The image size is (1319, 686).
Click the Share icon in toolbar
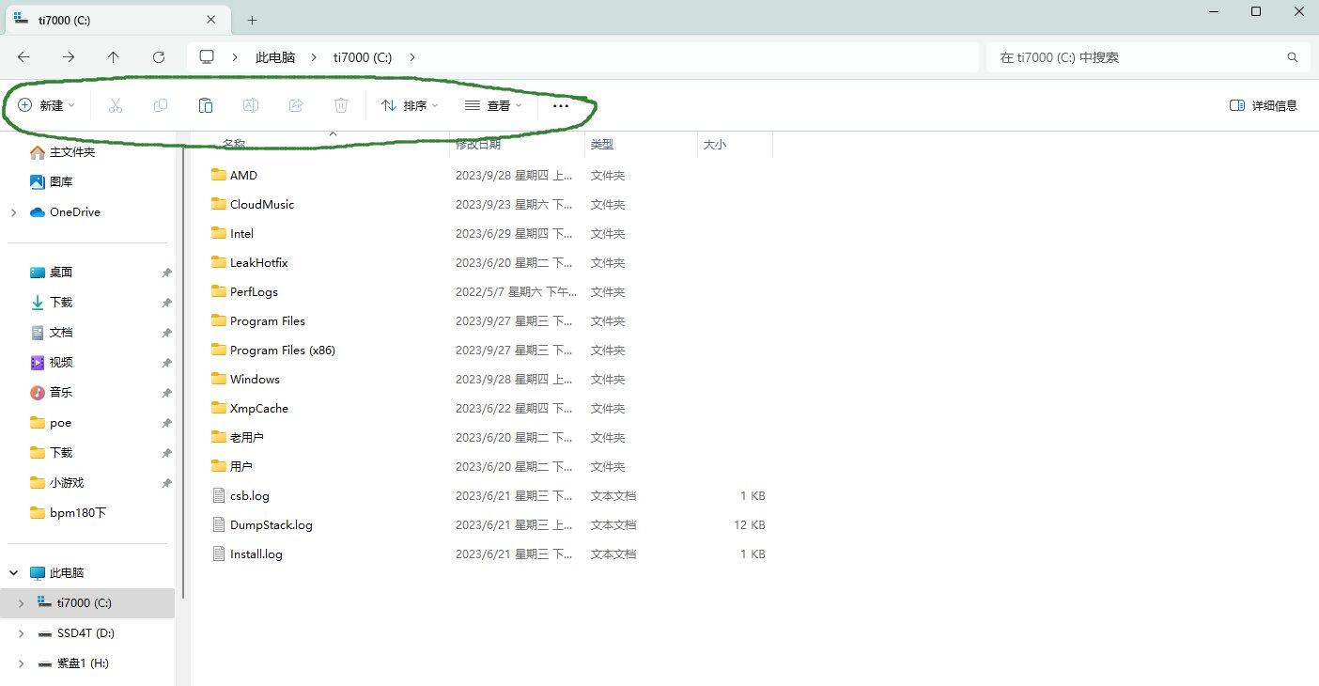(296, 106)
